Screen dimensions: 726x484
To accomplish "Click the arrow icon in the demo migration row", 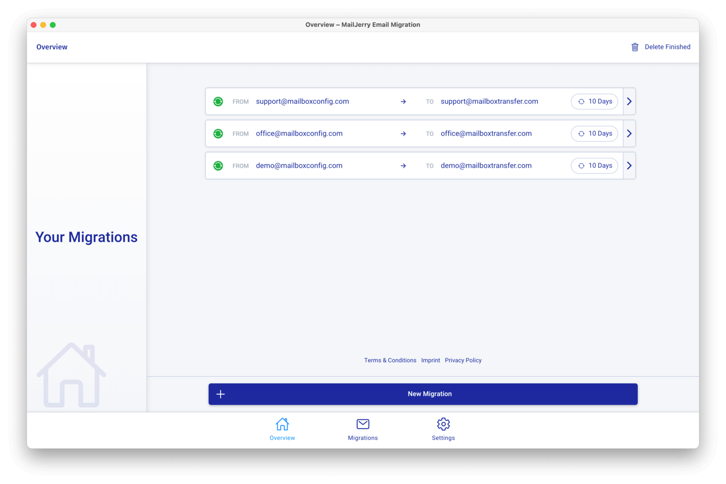I will coord(403,166).
